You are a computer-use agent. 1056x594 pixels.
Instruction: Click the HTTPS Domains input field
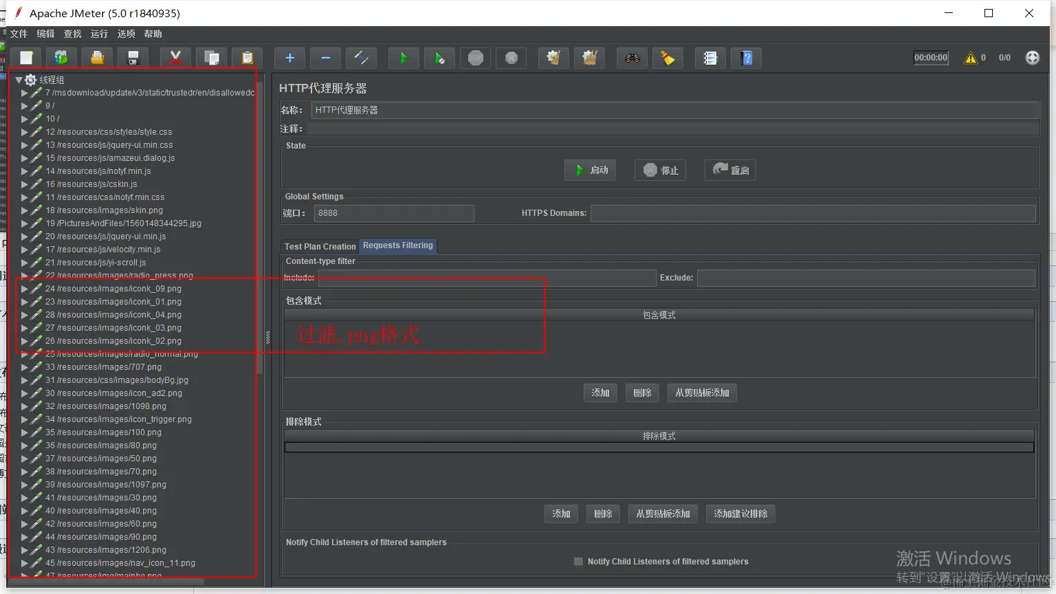813,213
